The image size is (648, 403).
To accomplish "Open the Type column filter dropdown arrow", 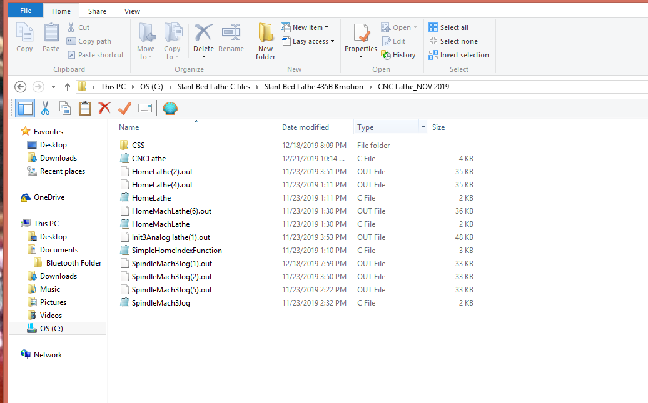I will (423, 127).
